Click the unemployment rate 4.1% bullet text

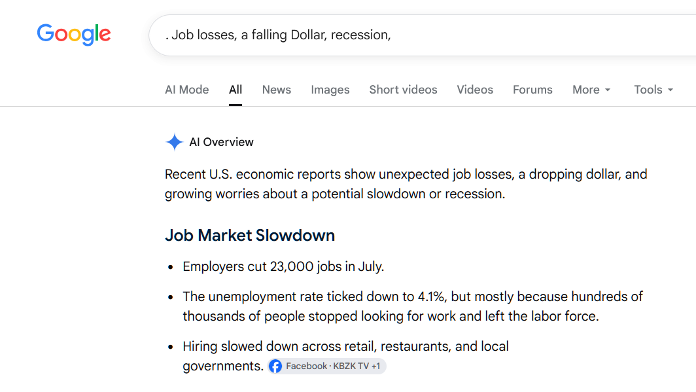click(x=413, y=306)
